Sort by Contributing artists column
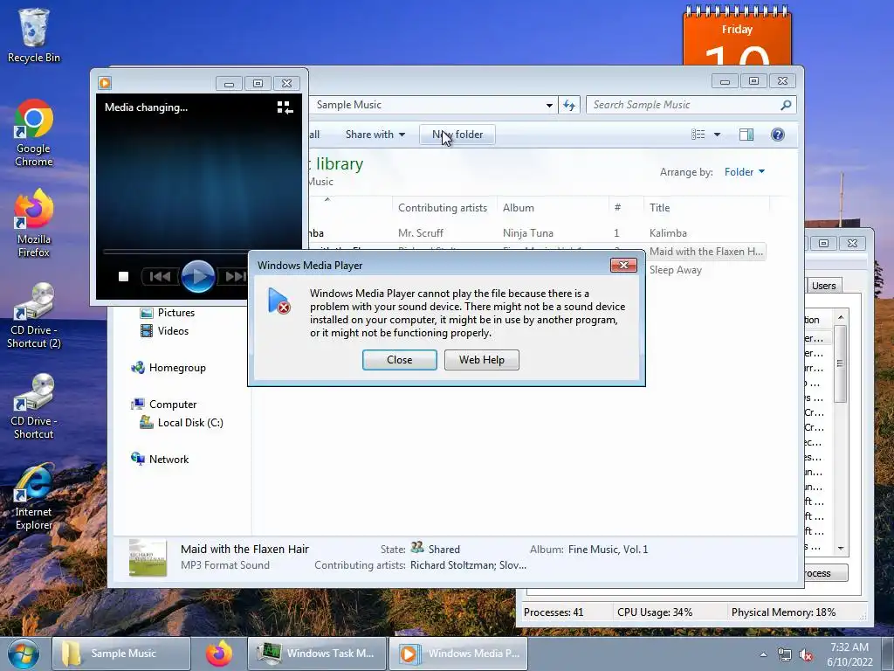 click(x=444, y=208)
